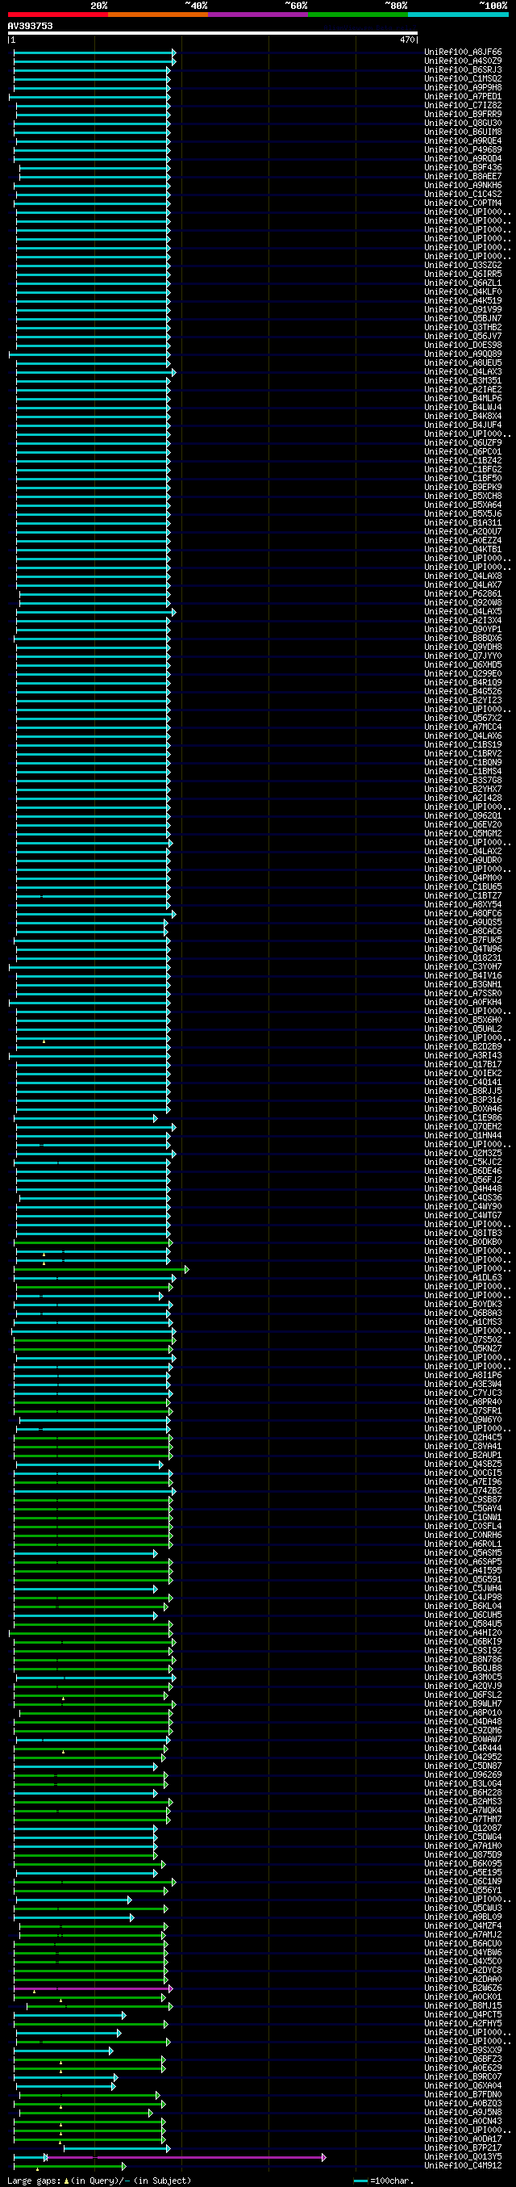The height and width of the screenshot is (2187, 516).
Task: Click the green 80% identity legend bar
Action: click(x=357, y=15)
